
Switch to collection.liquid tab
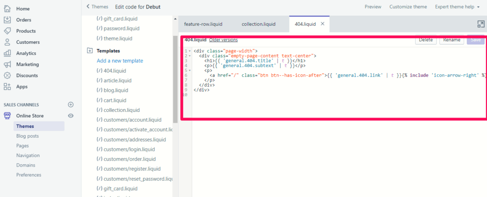click(x=258, y=24)
